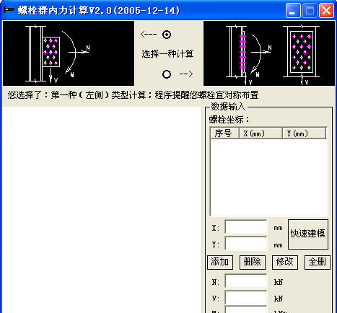This screenshot has height=313, width=337.
Task: Click the 删除 delete button
Action: [253, 262]
